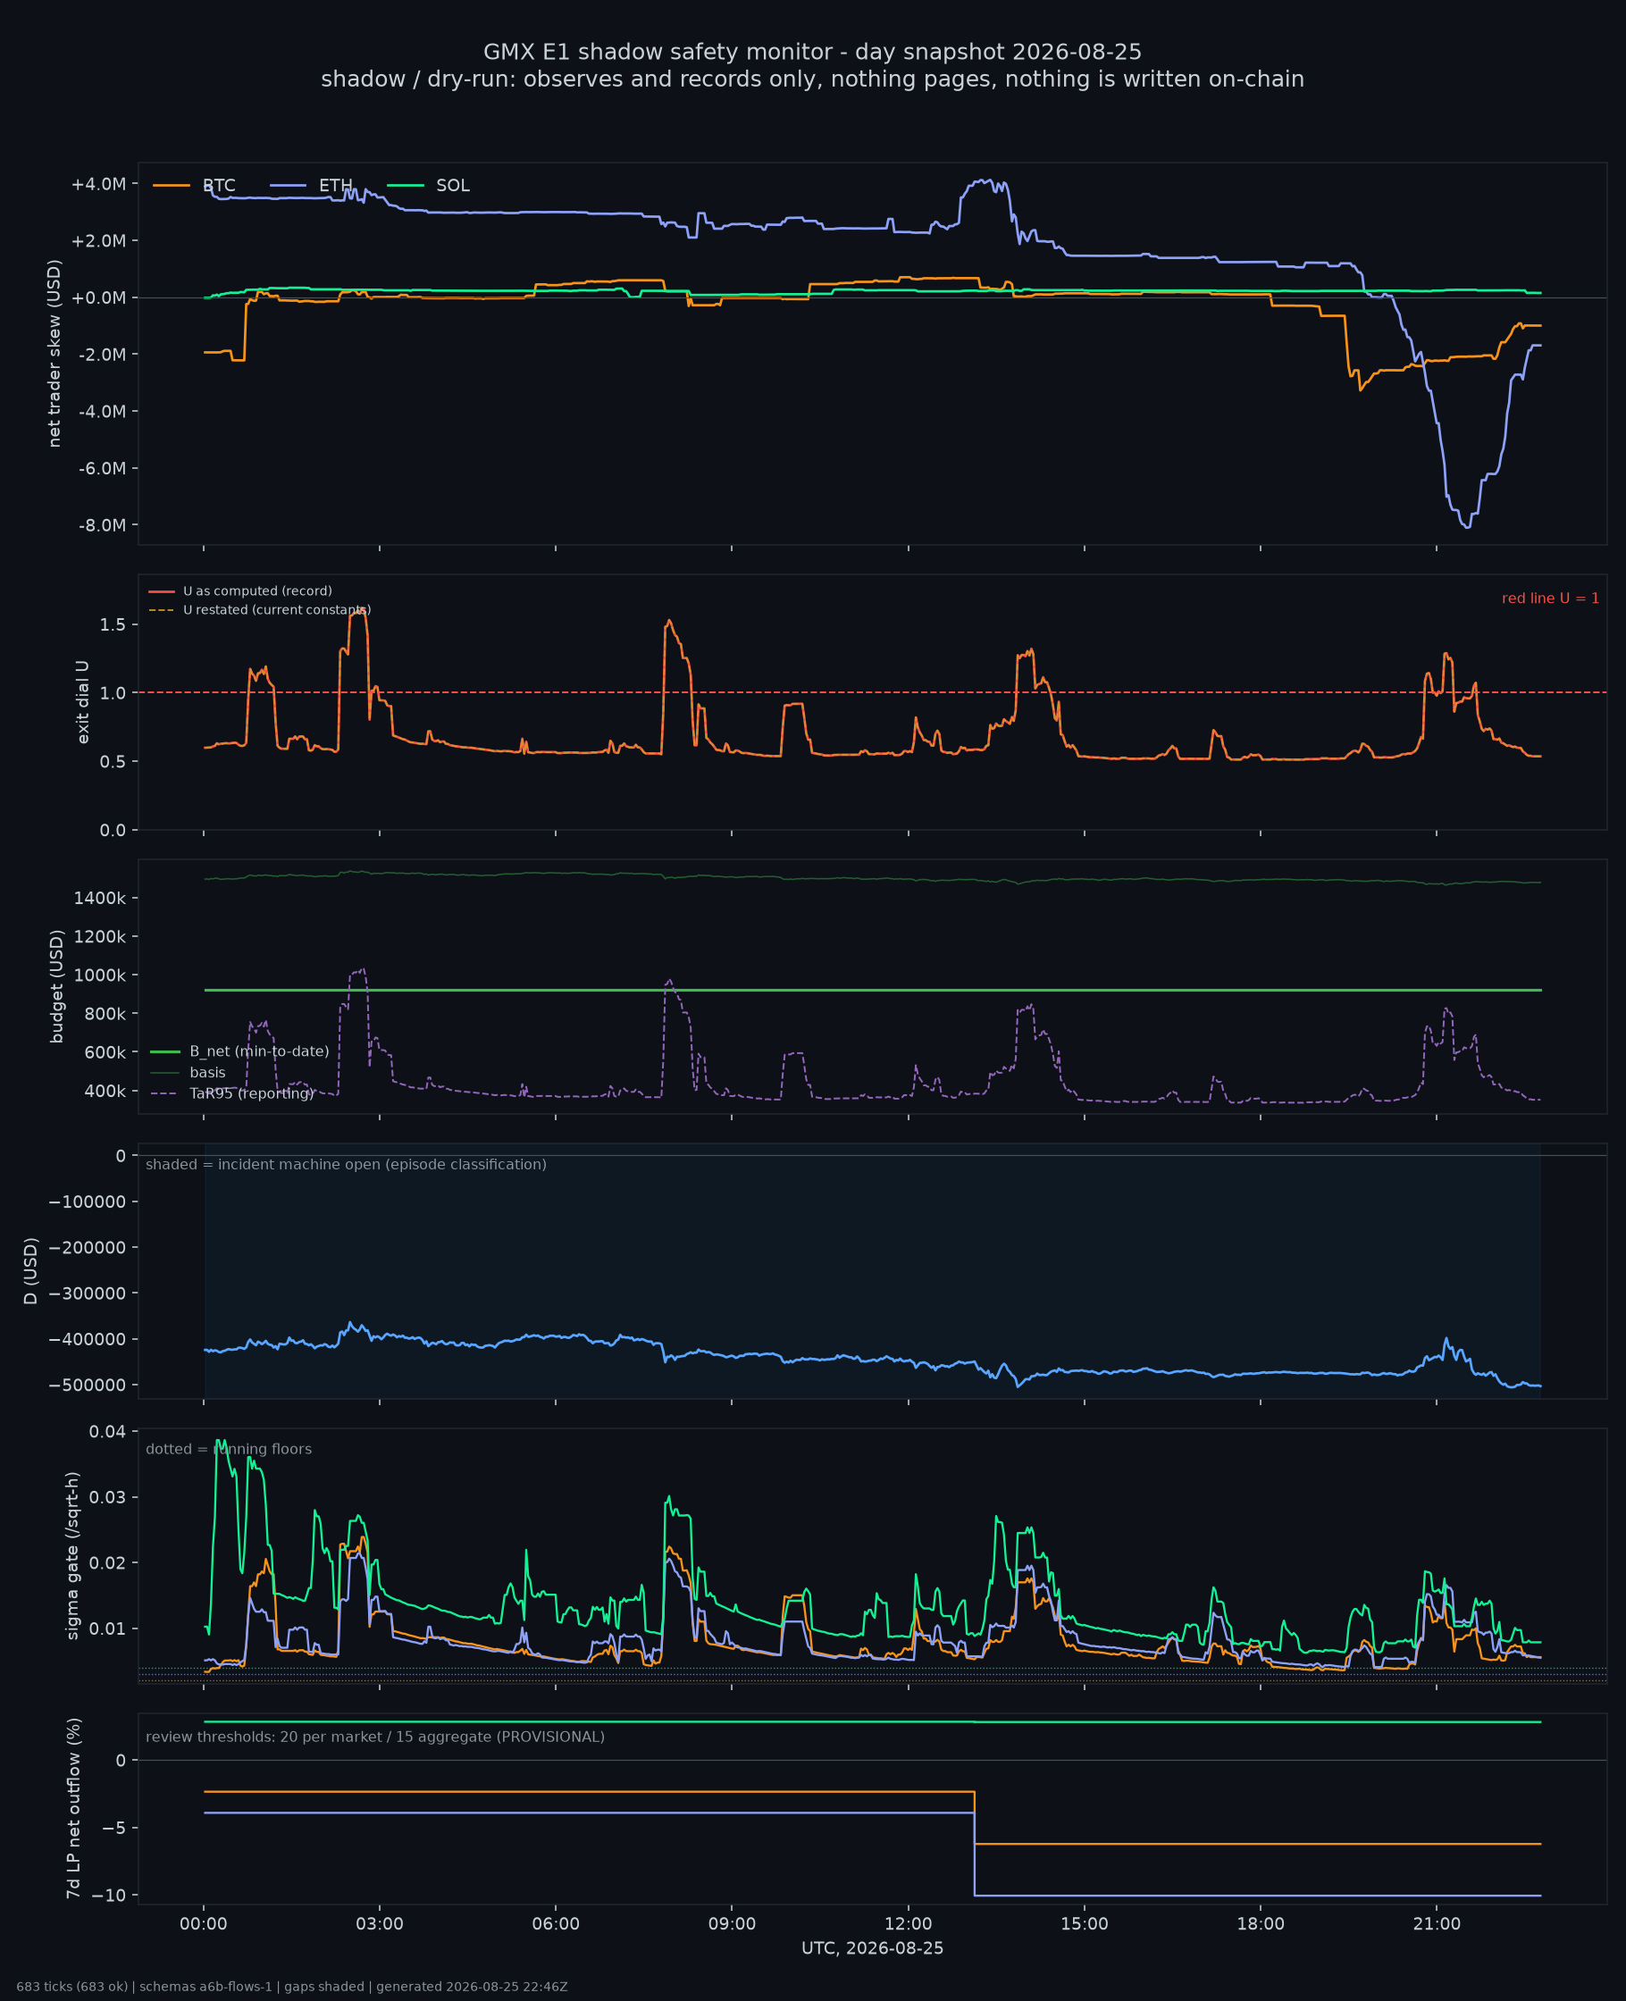Click the SOL green legend swatch
1626x2001 pixels.
[406, 186]
